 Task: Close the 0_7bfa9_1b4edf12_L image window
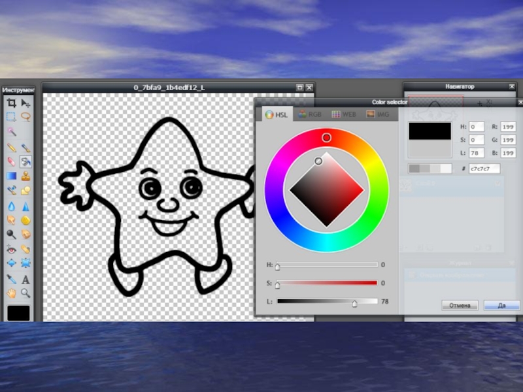[x=309, y=88]
